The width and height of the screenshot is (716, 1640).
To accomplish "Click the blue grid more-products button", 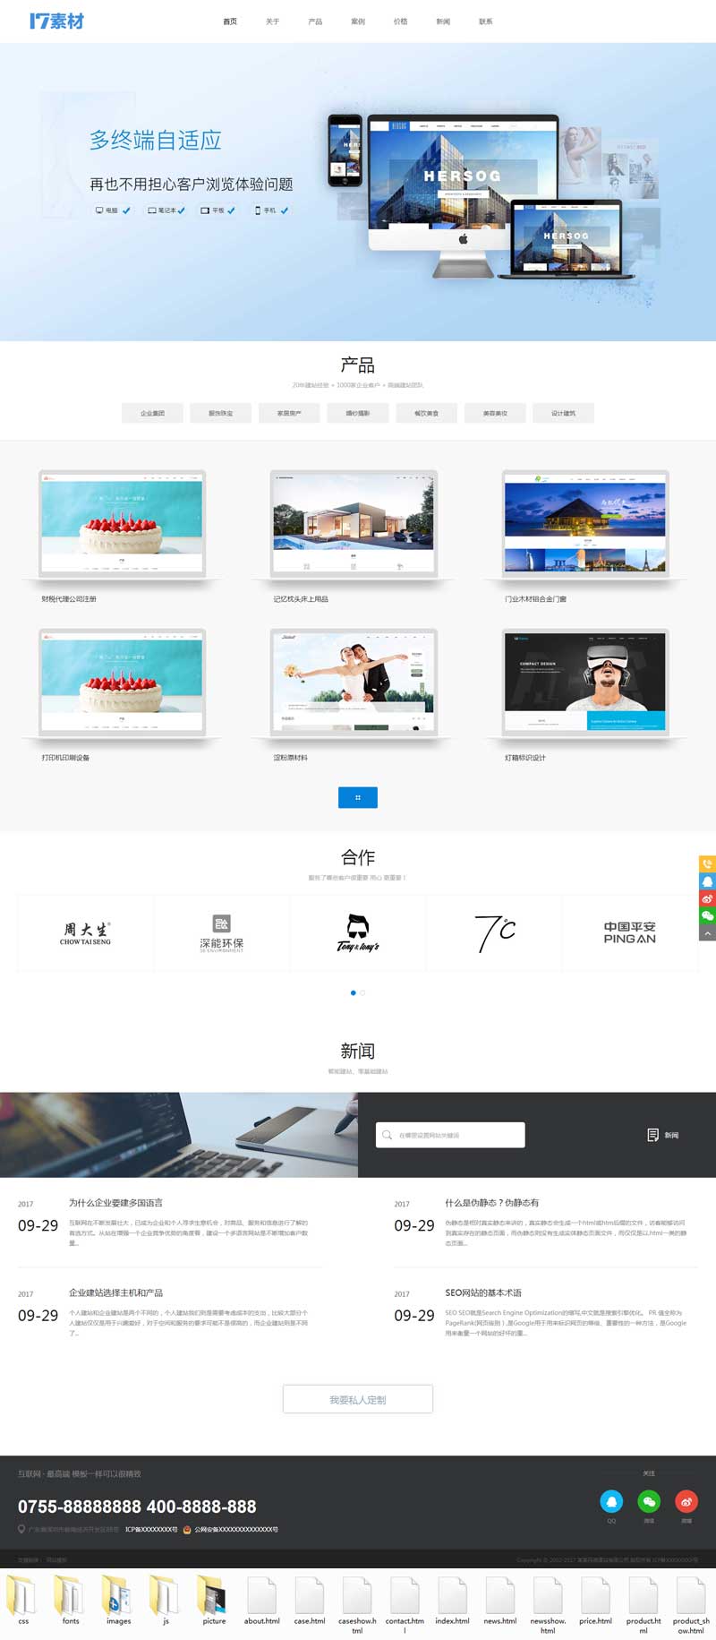I will (358, 797).
